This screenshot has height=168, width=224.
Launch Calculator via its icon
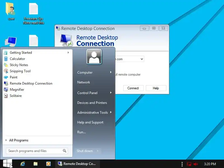[6, 59]
